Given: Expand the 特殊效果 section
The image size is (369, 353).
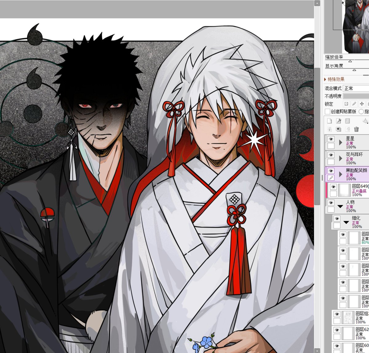Looking at the screenshot, I should 334,79.
